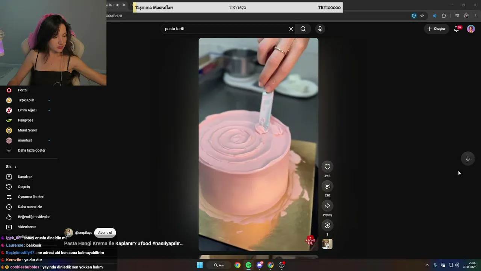Open the browser Extensions puzzle icon

(444, 16)
